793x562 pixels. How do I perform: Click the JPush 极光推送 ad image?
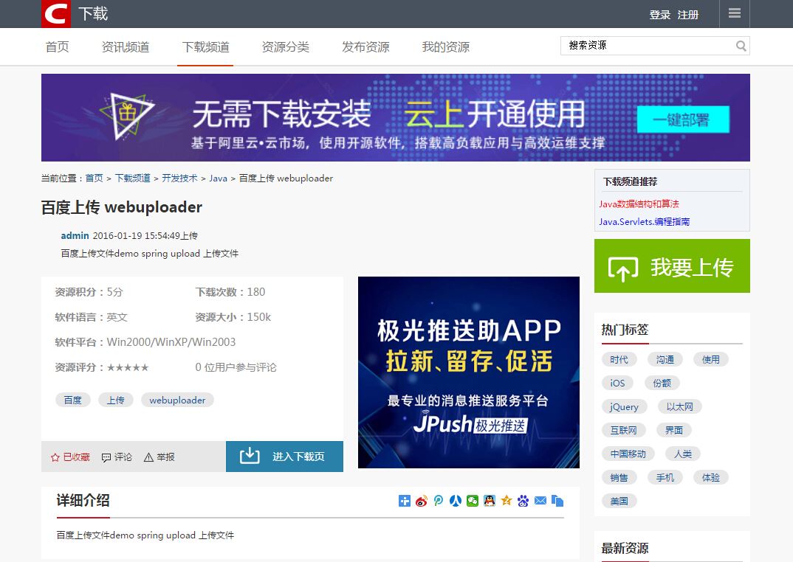(x=468, y=372)
